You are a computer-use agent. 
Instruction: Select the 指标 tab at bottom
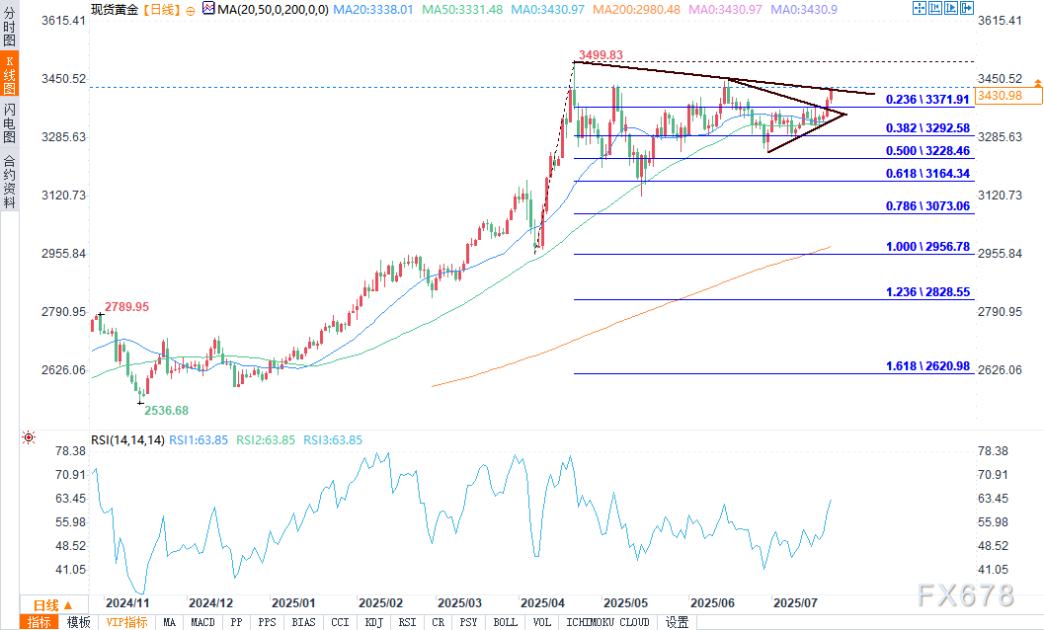point(40,622)
